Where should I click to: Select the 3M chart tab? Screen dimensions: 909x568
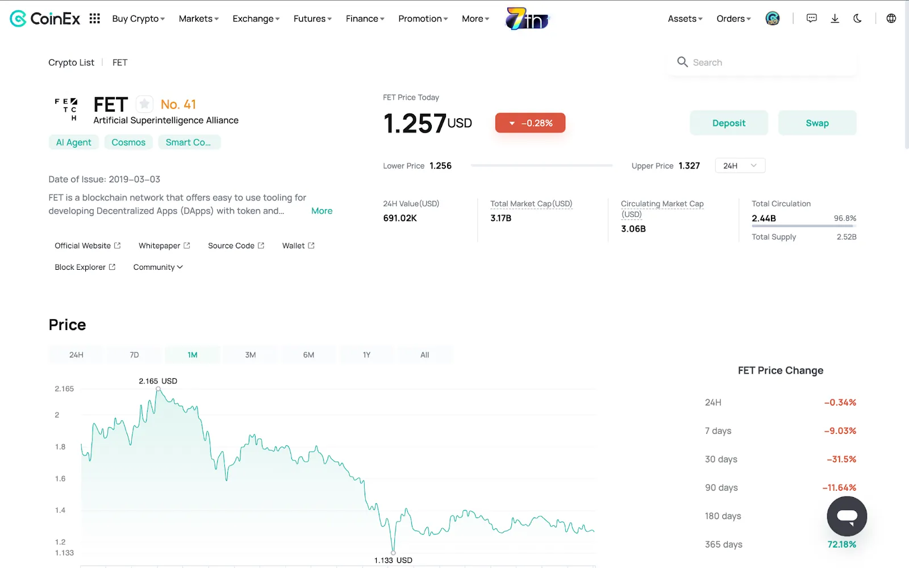[x=251, y=354]
